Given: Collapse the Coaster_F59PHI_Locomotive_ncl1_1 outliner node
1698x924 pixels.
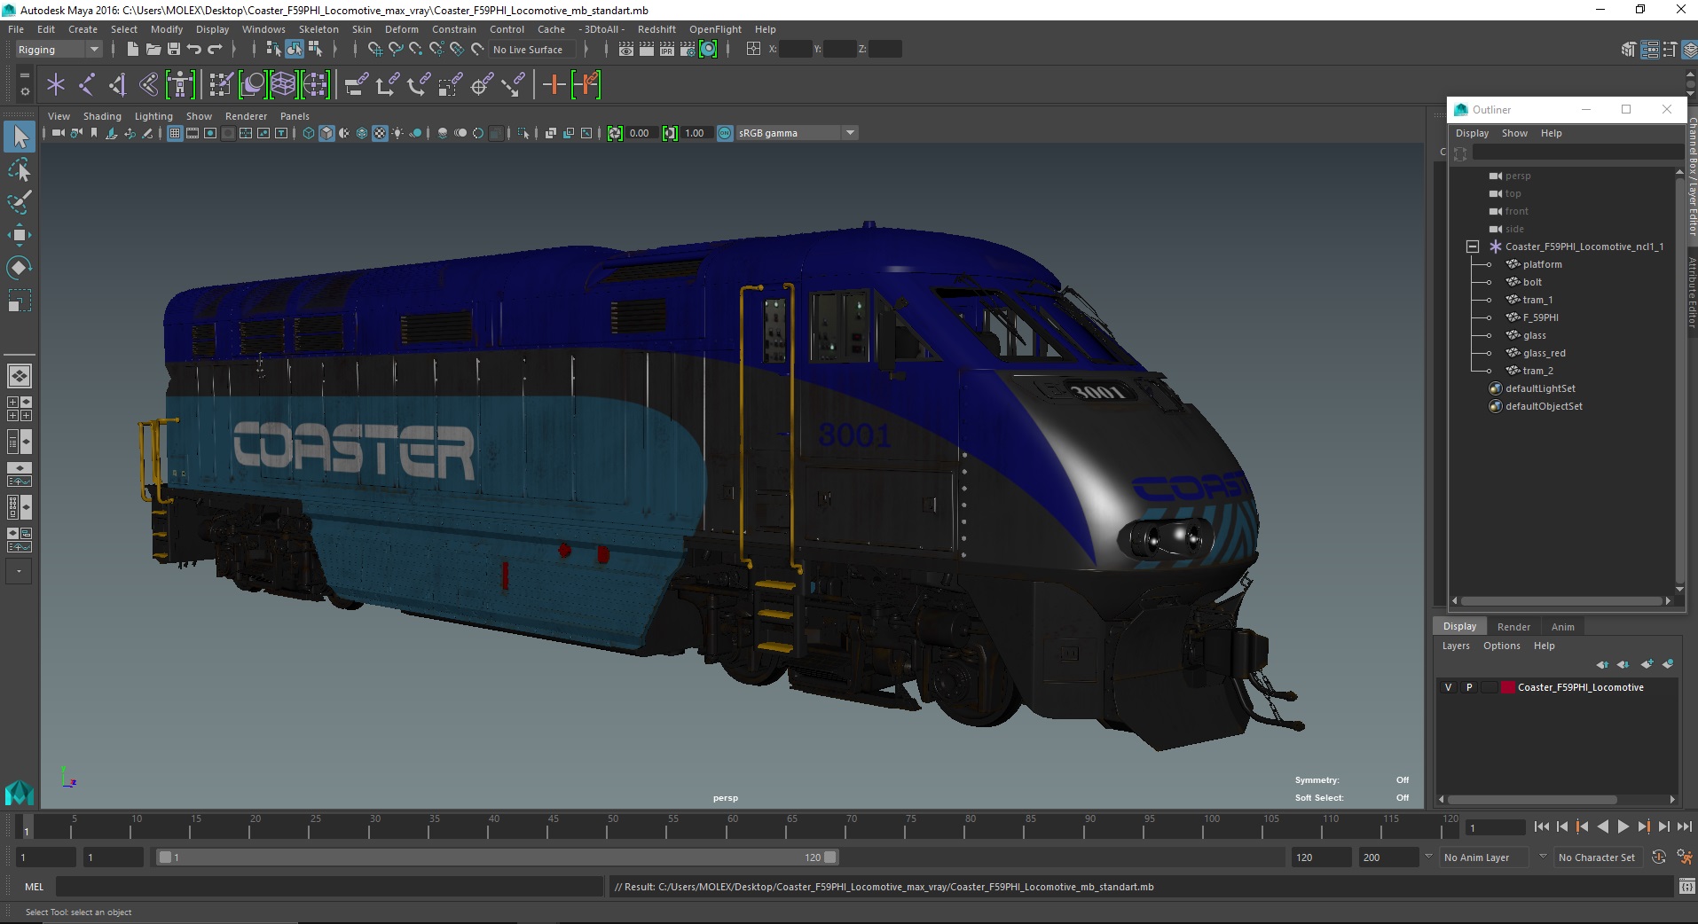Looking at the screenshot, I should (1473, 247).
